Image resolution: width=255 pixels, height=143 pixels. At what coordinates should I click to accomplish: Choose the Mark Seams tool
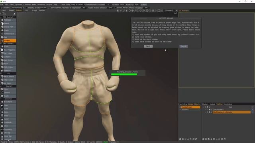[x=8, y=76]
